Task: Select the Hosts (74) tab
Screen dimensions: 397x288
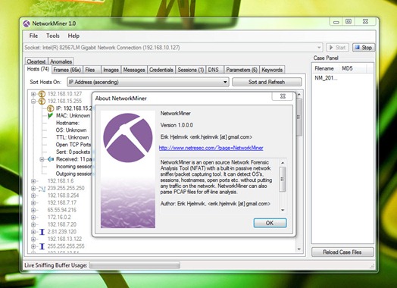Action: [38, 69]
